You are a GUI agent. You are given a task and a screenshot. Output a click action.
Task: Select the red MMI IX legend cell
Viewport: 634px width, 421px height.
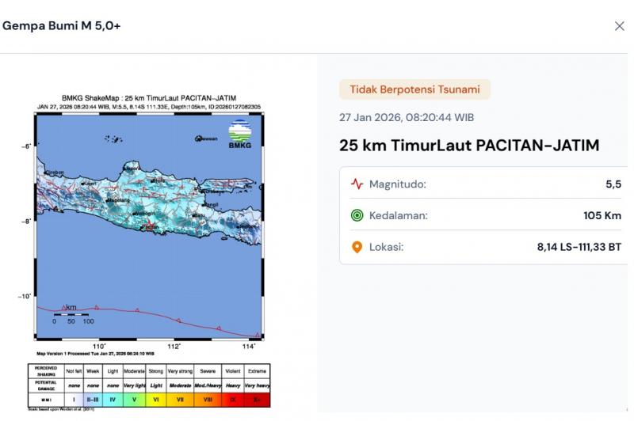point(232,400)
